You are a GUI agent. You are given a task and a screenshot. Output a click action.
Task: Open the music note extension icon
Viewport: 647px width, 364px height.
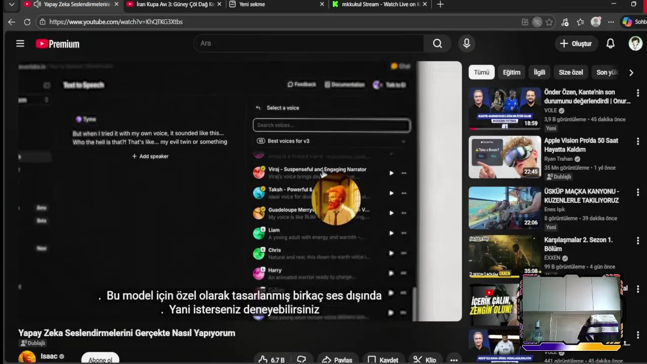point(565,22)
